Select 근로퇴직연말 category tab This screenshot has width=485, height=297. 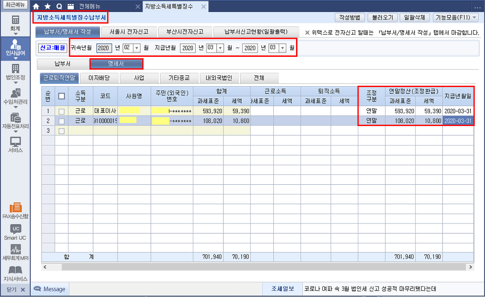coord(59,78)
